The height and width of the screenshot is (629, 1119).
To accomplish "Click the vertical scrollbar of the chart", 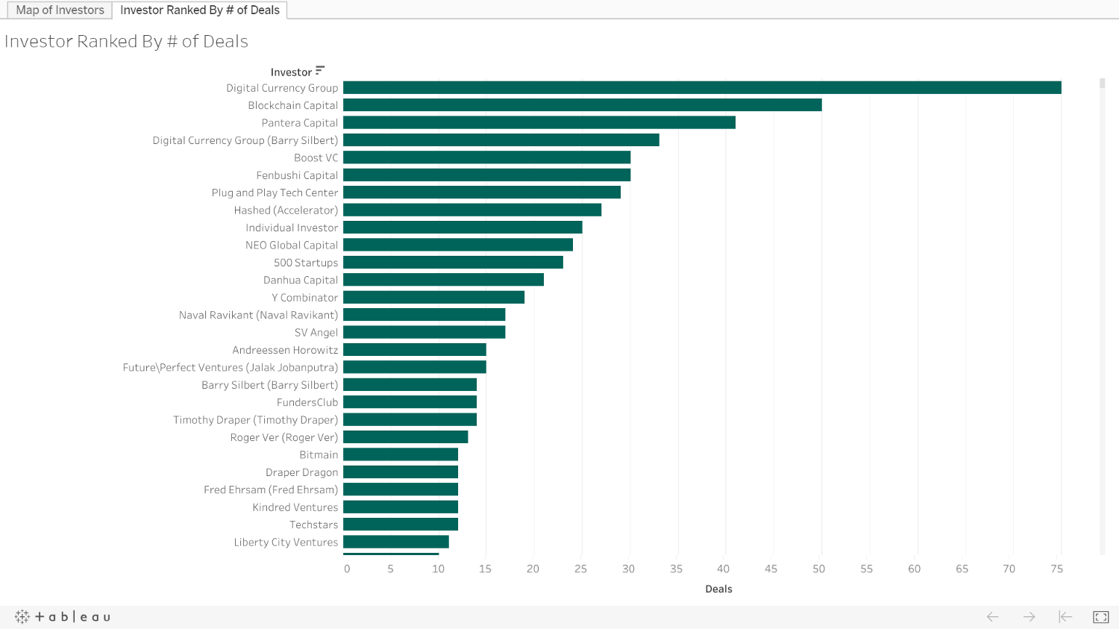I will (x=1102, y=316).
